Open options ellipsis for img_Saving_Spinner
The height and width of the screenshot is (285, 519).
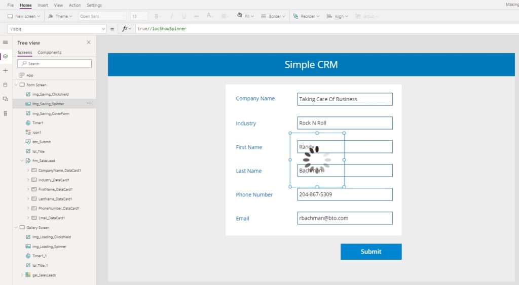[89, 103]
